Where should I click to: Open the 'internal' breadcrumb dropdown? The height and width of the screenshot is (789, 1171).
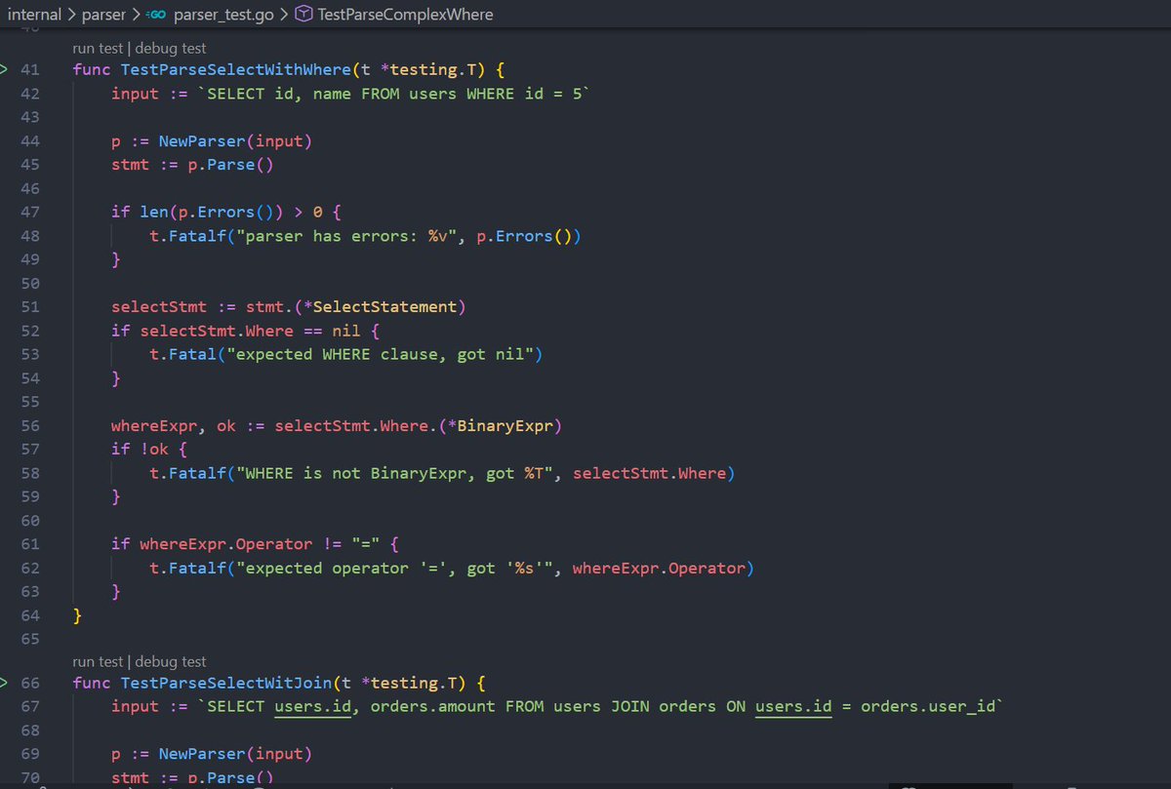click(x=34, y=14)
